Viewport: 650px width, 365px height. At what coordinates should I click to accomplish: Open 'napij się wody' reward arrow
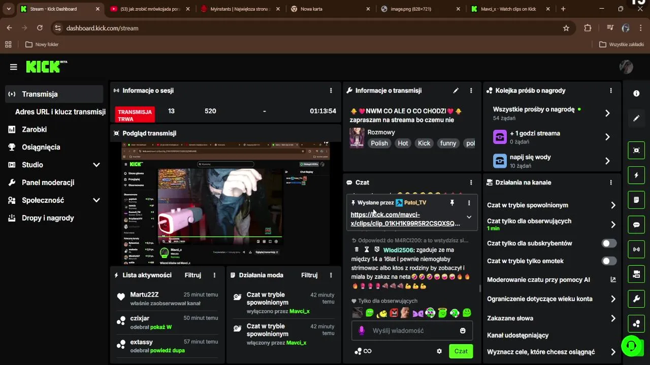pos(607,161)
